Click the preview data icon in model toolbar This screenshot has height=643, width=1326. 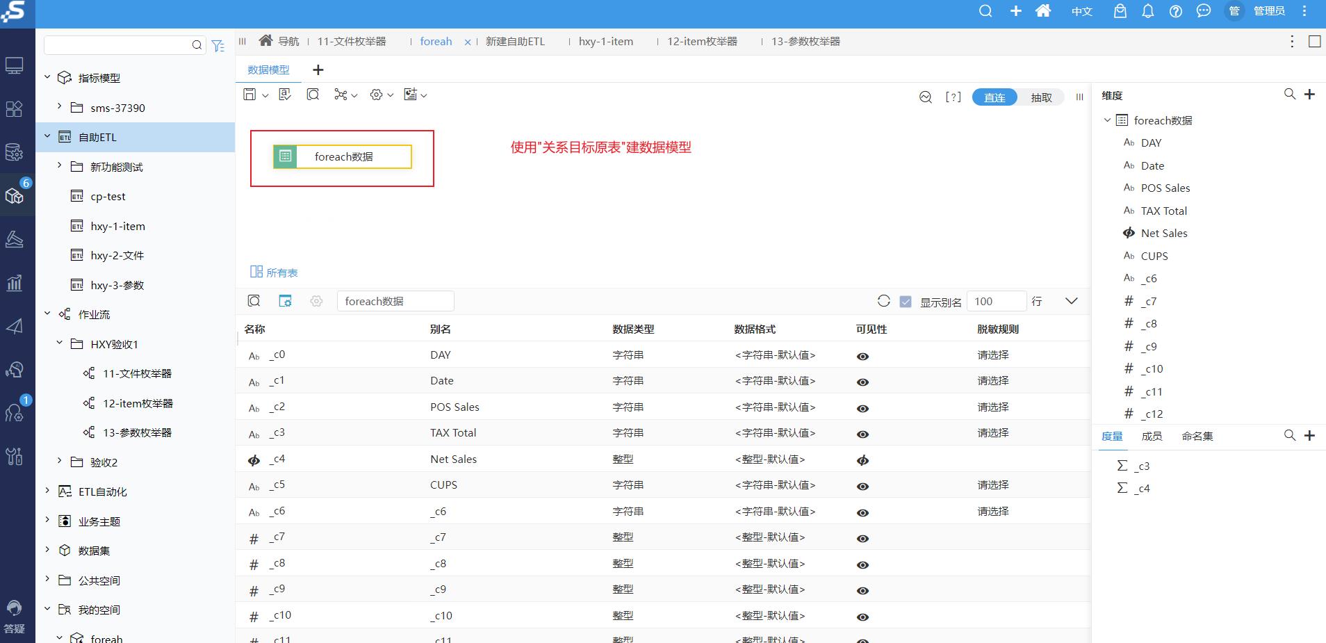[x=313, y=95]
